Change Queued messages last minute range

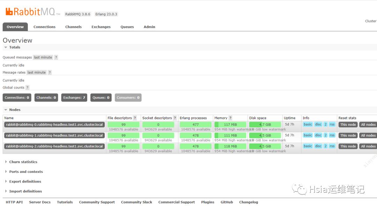click(x=43, y=58)
